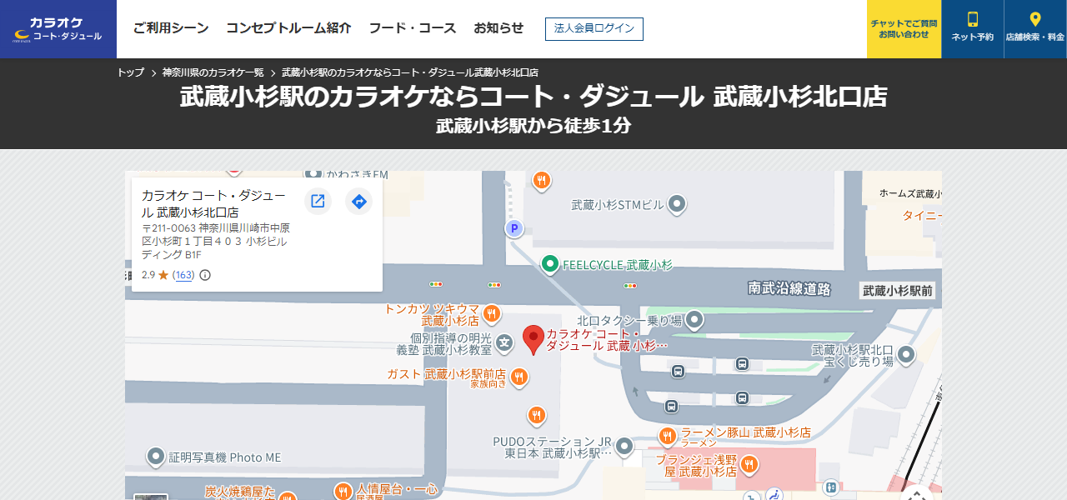Click the address text in map card

[216, 241]
